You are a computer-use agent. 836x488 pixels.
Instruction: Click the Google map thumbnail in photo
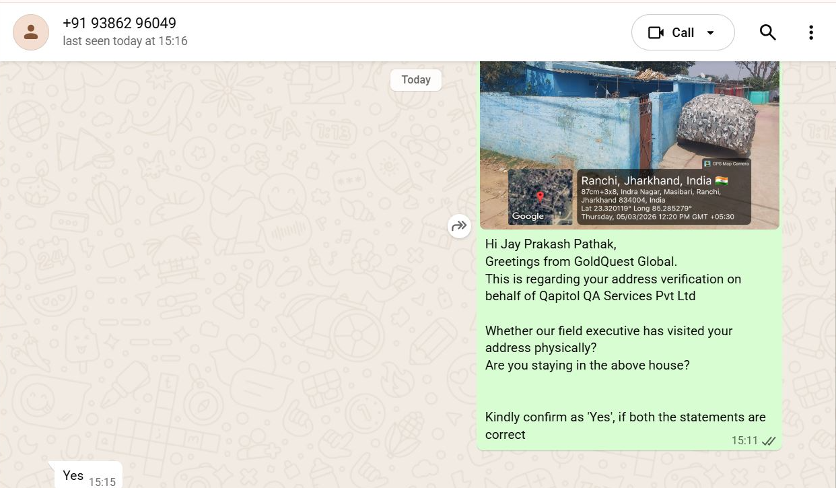(540, 196)
